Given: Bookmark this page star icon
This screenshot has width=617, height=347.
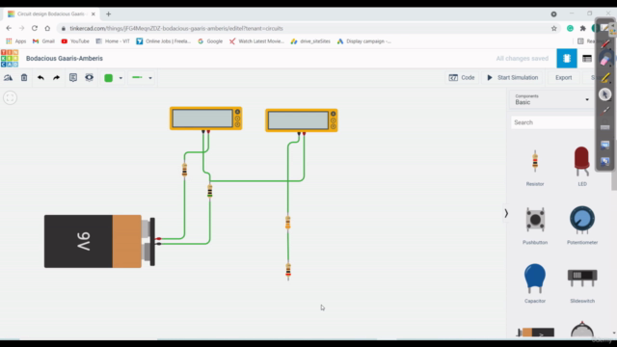Looking at the screenshot, I should pyautogui.click(x=554, y=28).
